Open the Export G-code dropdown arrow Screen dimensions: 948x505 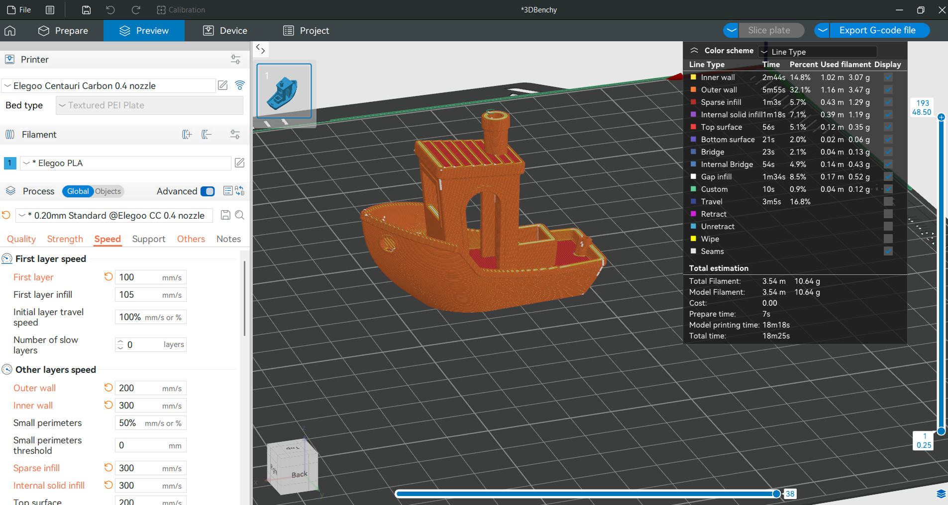[x=822, y=30]
